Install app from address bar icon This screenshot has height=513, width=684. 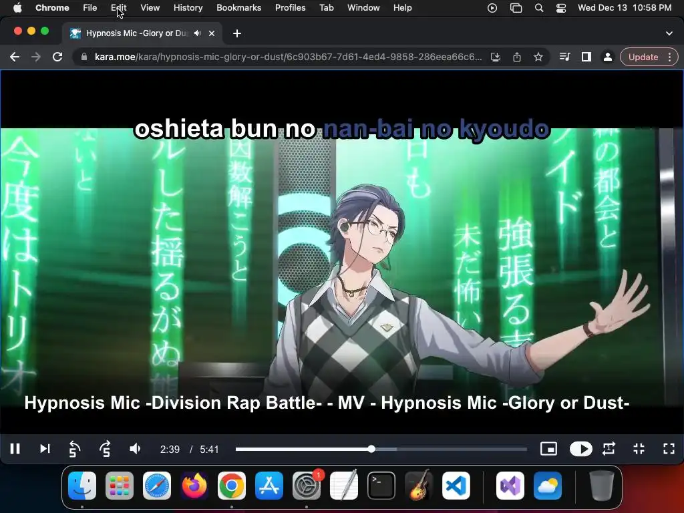point(496,57)
